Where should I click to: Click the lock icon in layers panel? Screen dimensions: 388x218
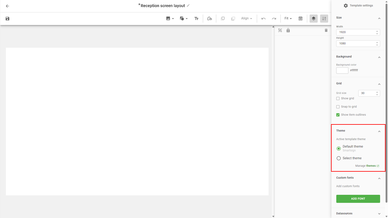pos(288,30)
